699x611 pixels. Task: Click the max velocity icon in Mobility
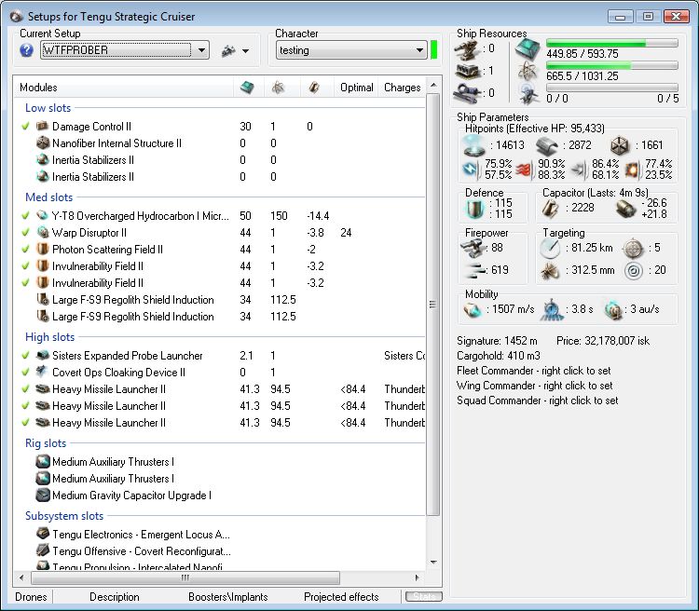(473, 309)
